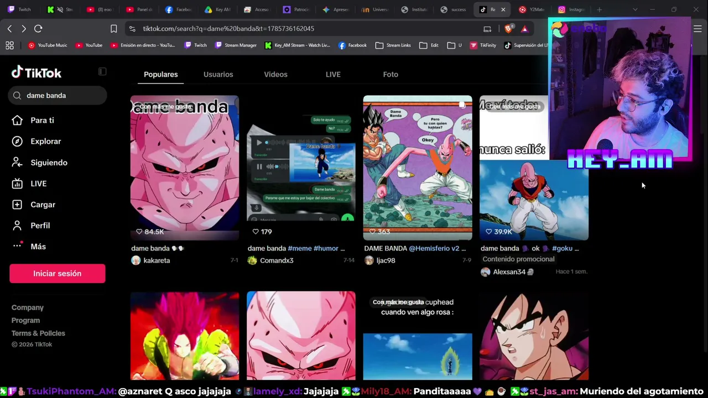Collapse the TikTok sidebar panel icon

click(x=102, y=71)
